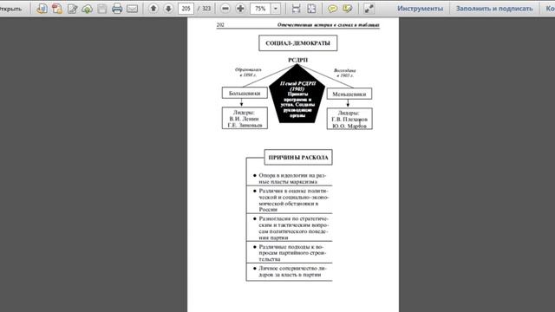Click the СОЦИАЛ-ДЕМОКРАТЫ heading in document

pyautogui.click(x=298, y=43)
